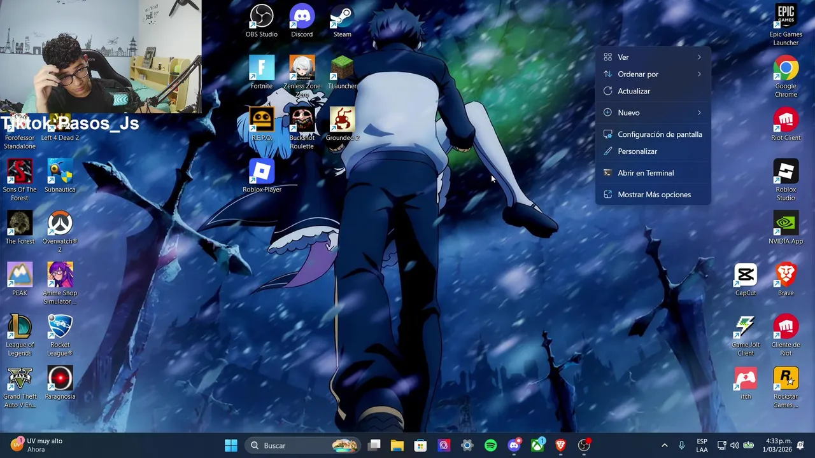Select the TLauncher desktop shortcut

[343, 73]
